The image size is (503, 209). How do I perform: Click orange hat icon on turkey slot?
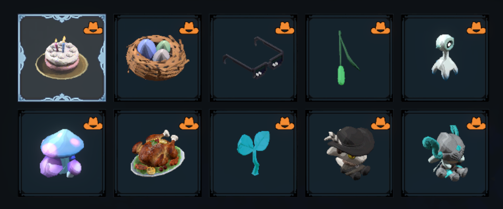pyautogui.click(x=189, y=123)
